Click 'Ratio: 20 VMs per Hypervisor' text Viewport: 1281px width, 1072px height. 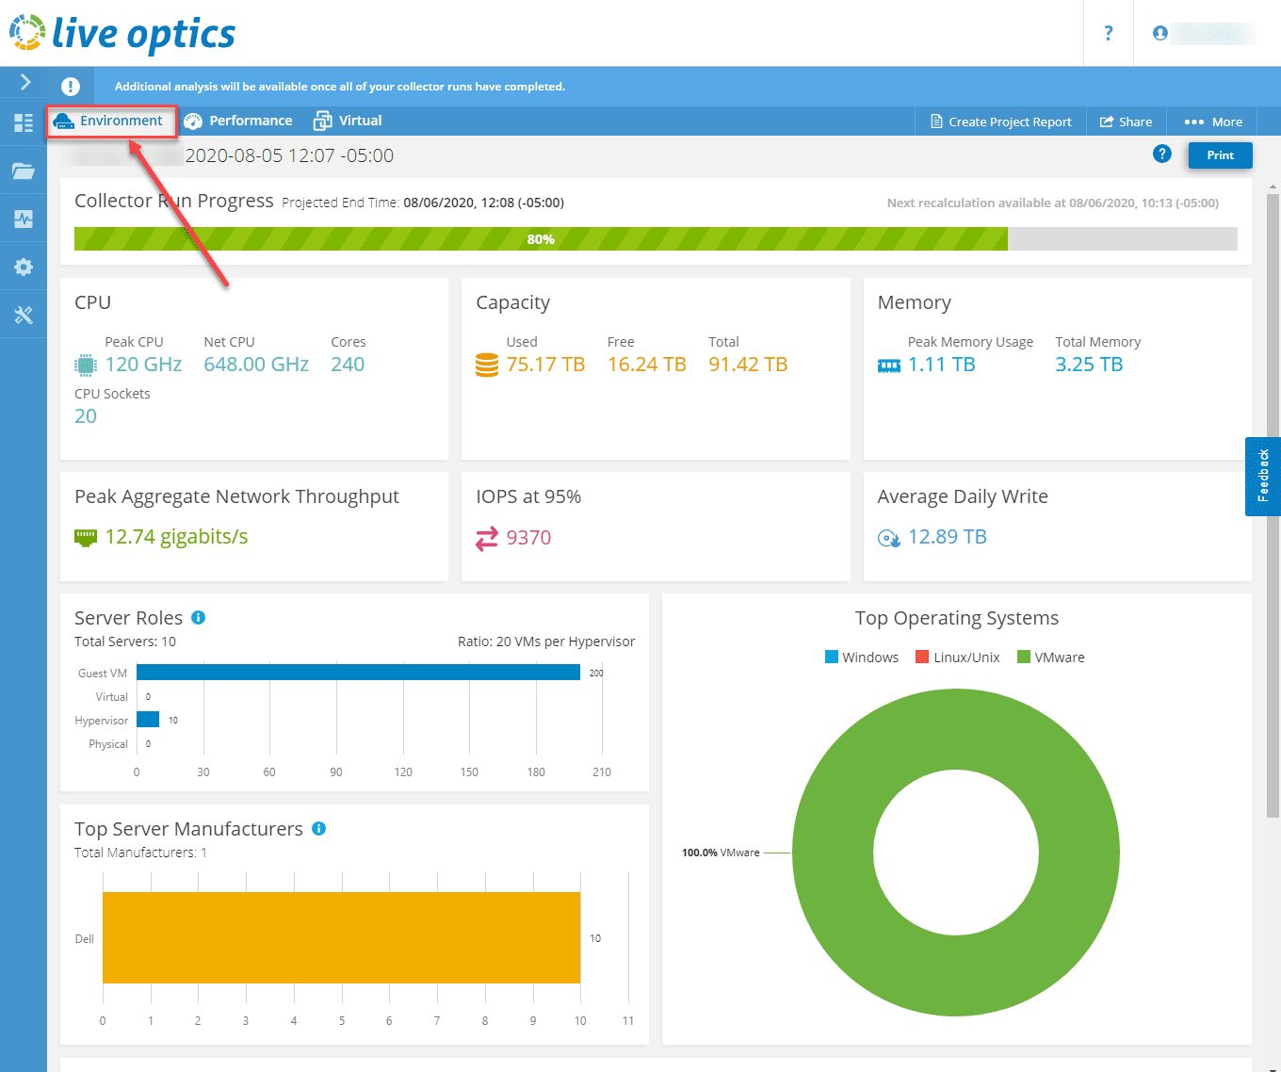click(546, 642)
